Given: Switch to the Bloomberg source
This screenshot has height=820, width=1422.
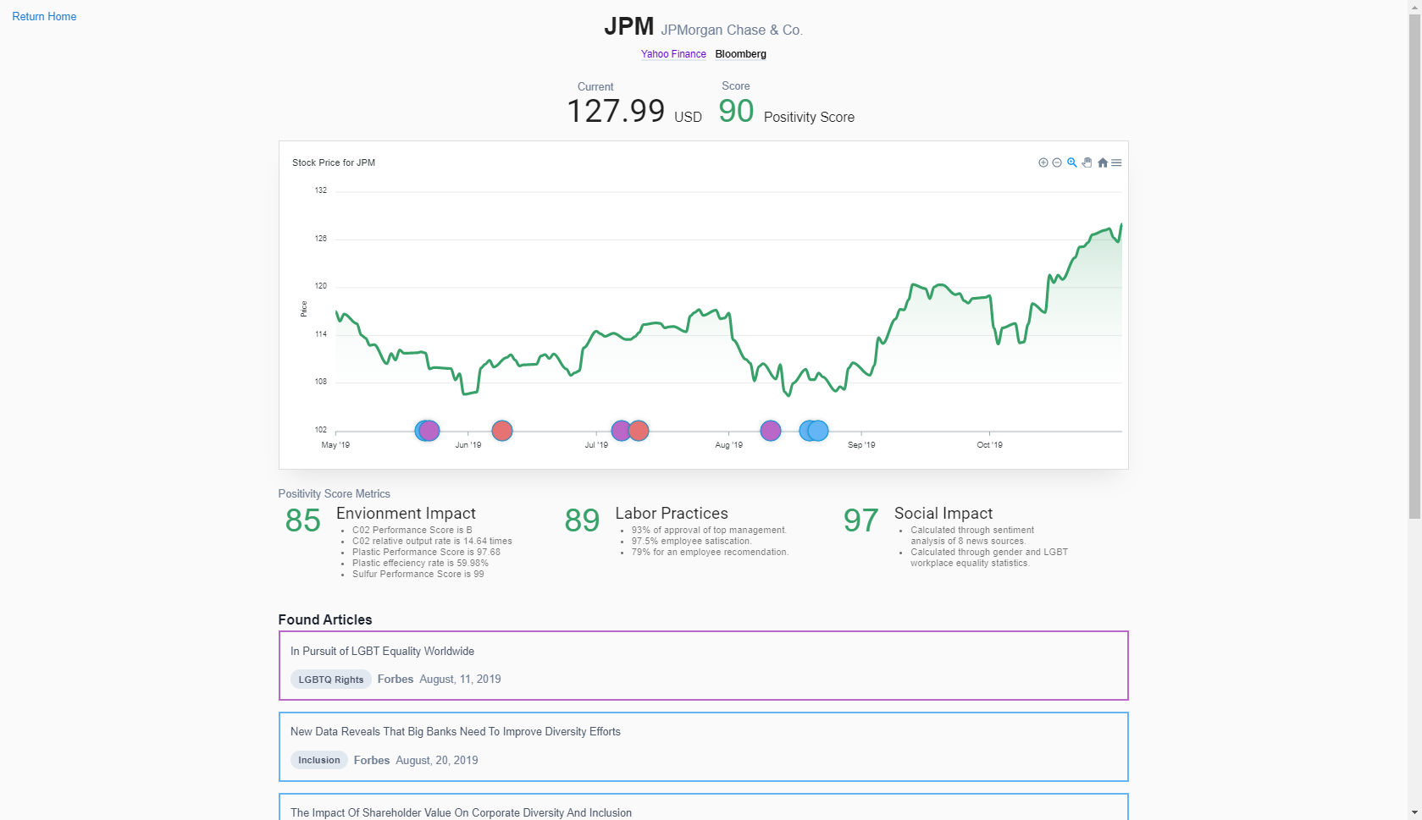Looking at the screenshot, I should point(740,54).
